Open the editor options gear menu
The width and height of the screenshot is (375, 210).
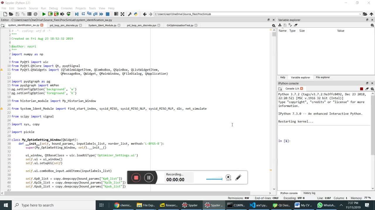point(274,25)
